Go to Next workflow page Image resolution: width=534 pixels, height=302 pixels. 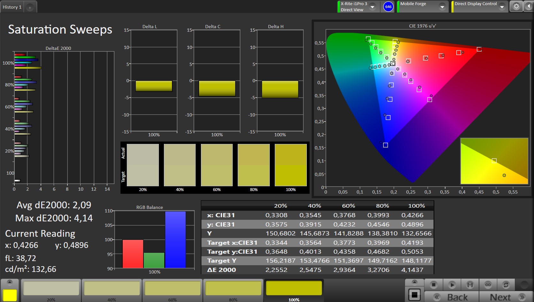[506, 297]
